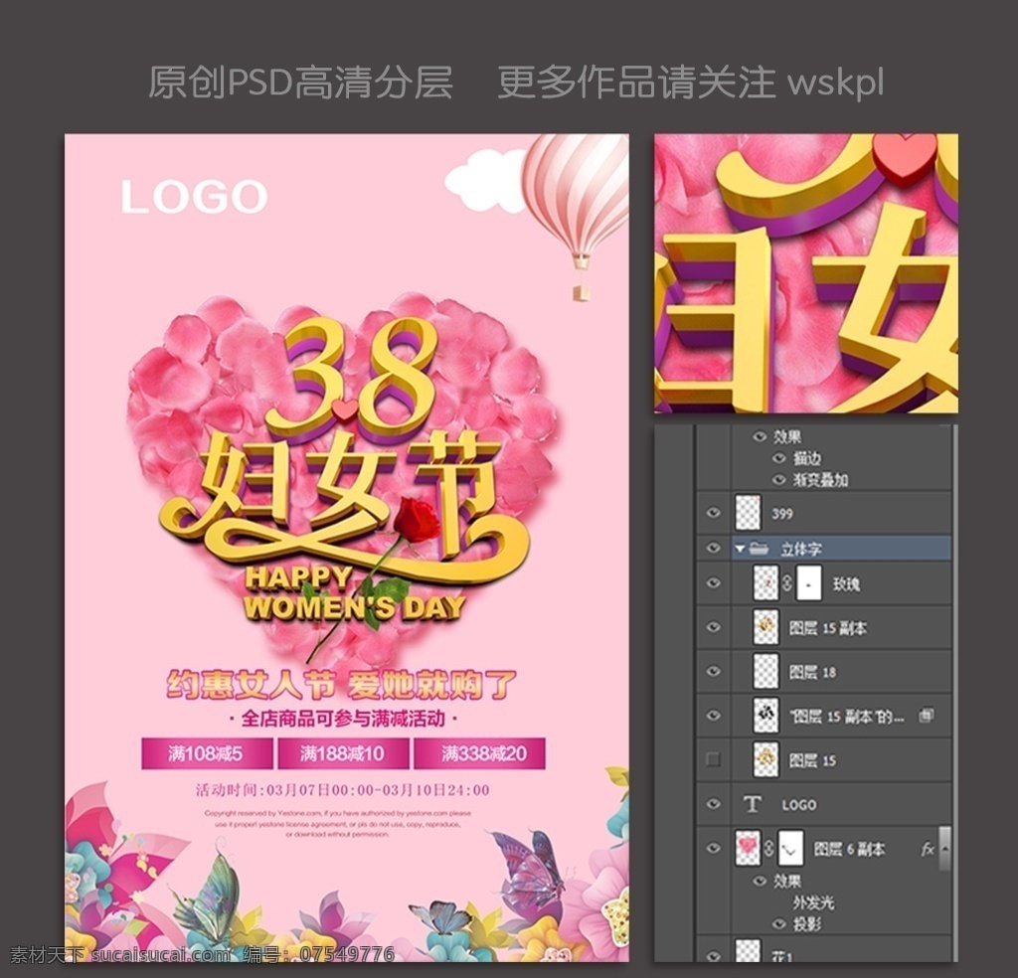This screenshot has width=1018, height=978.
Task: Hide the 立体字 group
Action: coord(713,549)
